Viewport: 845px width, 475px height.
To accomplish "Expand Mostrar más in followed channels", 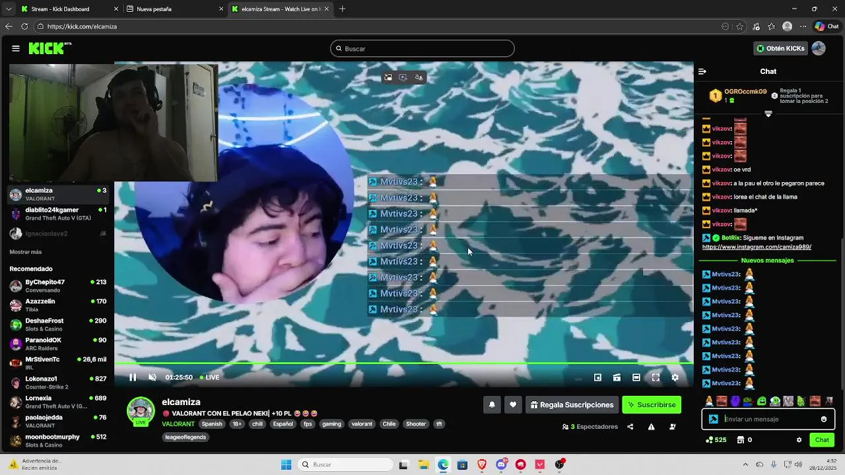I will (26, 252).
